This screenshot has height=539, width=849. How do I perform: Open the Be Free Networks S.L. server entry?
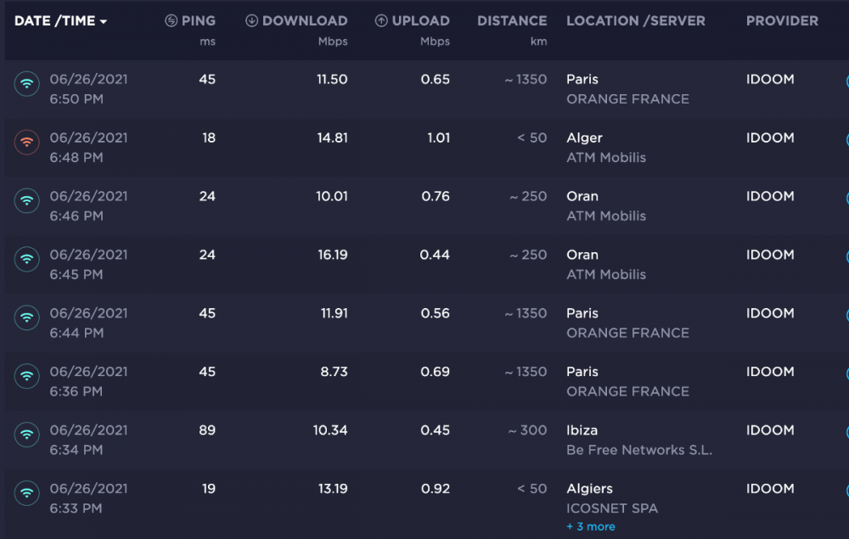coord(638,450)
